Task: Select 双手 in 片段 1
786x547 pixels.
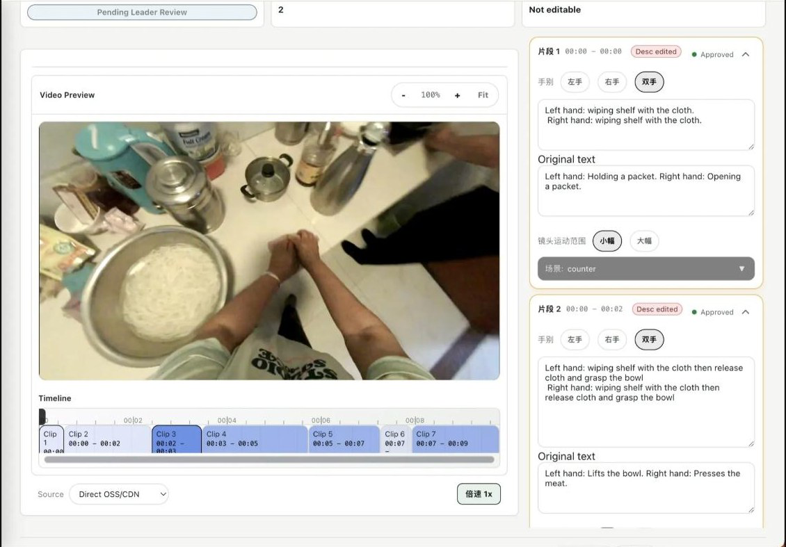Action: click(649, 81)
